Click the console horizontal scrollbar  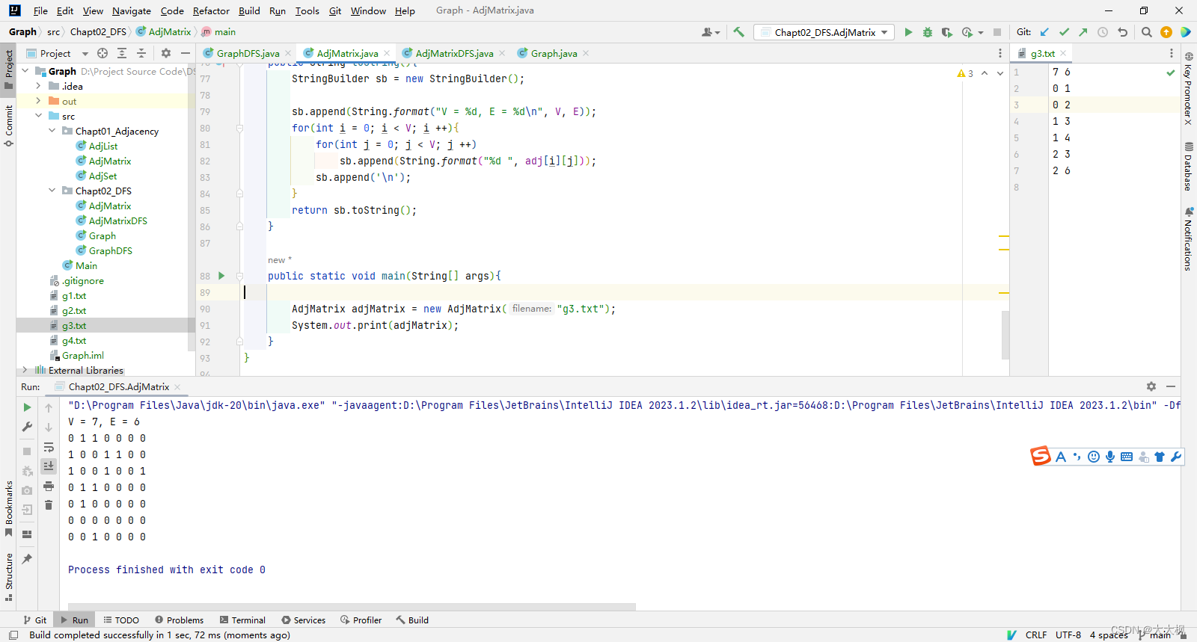click(x=352, y=606)
